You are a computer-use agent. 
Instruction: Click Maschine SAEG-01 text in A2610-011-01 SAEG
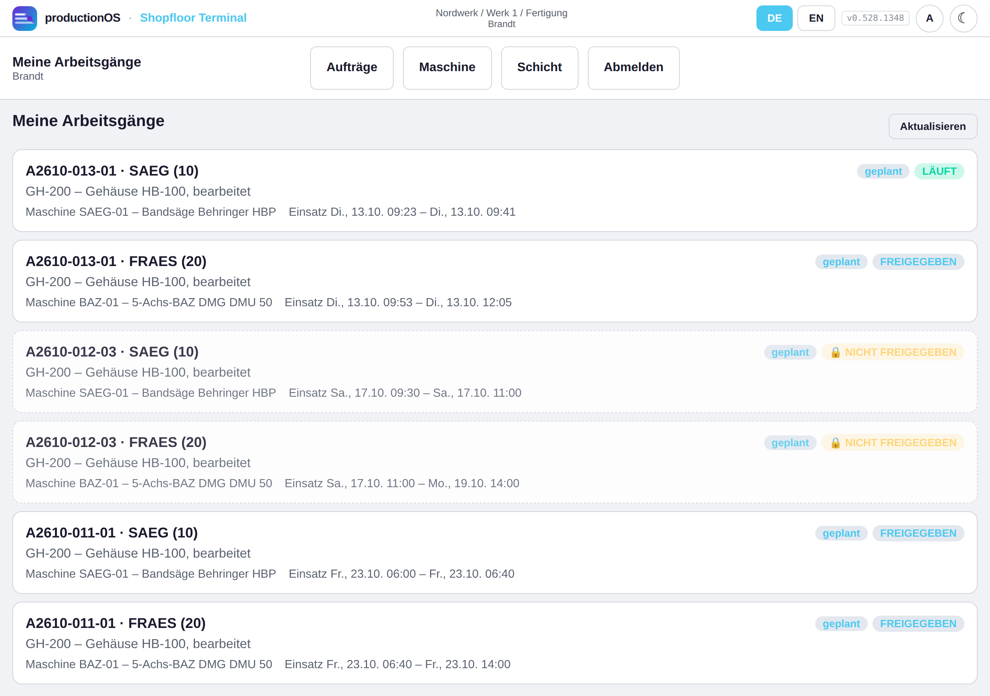[150, 574]
